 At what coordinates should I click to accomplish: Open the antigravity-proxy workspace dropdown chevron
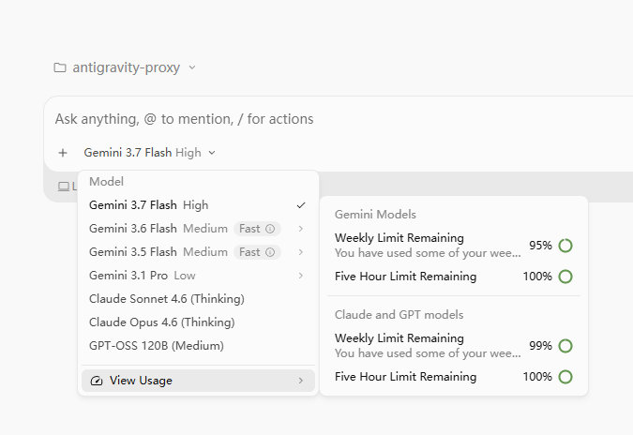pyautogui.click(x=192, y=67)
